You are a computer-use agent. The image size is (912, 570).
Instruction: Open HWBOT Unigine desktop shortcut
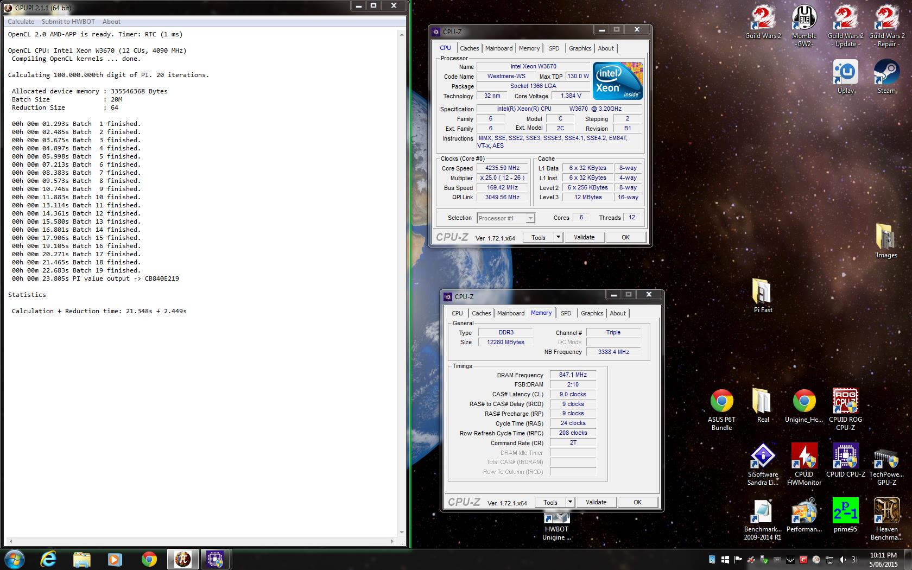tap(556, 527)
